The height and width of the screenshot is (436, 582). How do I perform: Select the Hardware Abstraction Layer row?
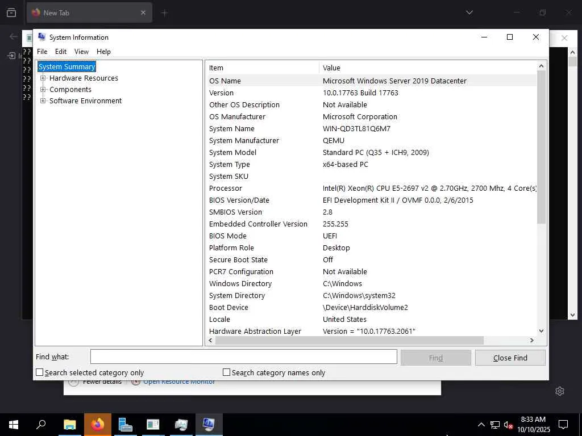(x=371, y=331)
